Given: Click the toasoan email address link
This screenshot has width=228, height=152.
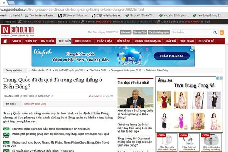Looking at the screenshot, I should point(136,22).
